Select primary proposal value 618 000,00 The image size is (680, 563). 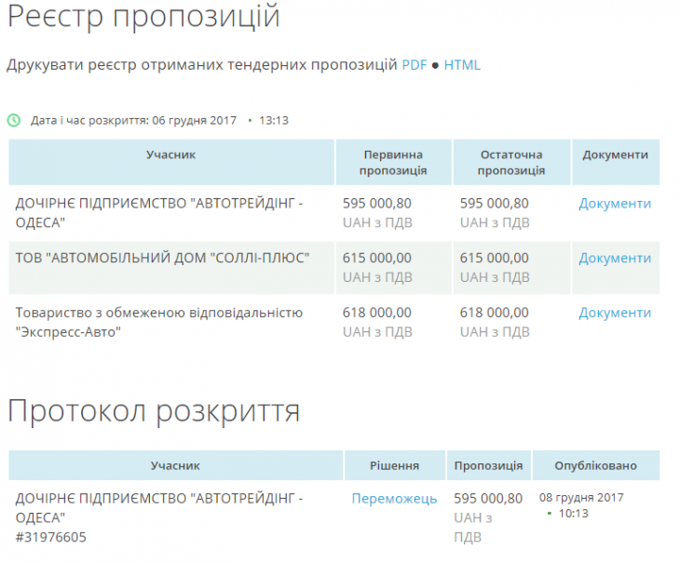click(x=377, y=313)
